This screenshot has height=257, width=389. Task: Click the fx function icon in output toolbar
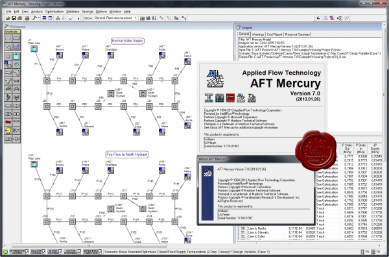[x=318, y=18]
